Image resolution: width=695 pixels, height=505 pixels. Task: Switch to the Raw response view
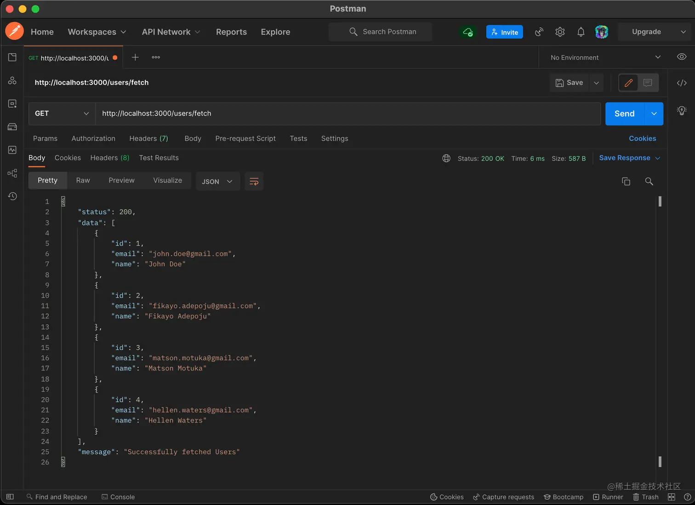pyautogui.click(x=83, y=180)
